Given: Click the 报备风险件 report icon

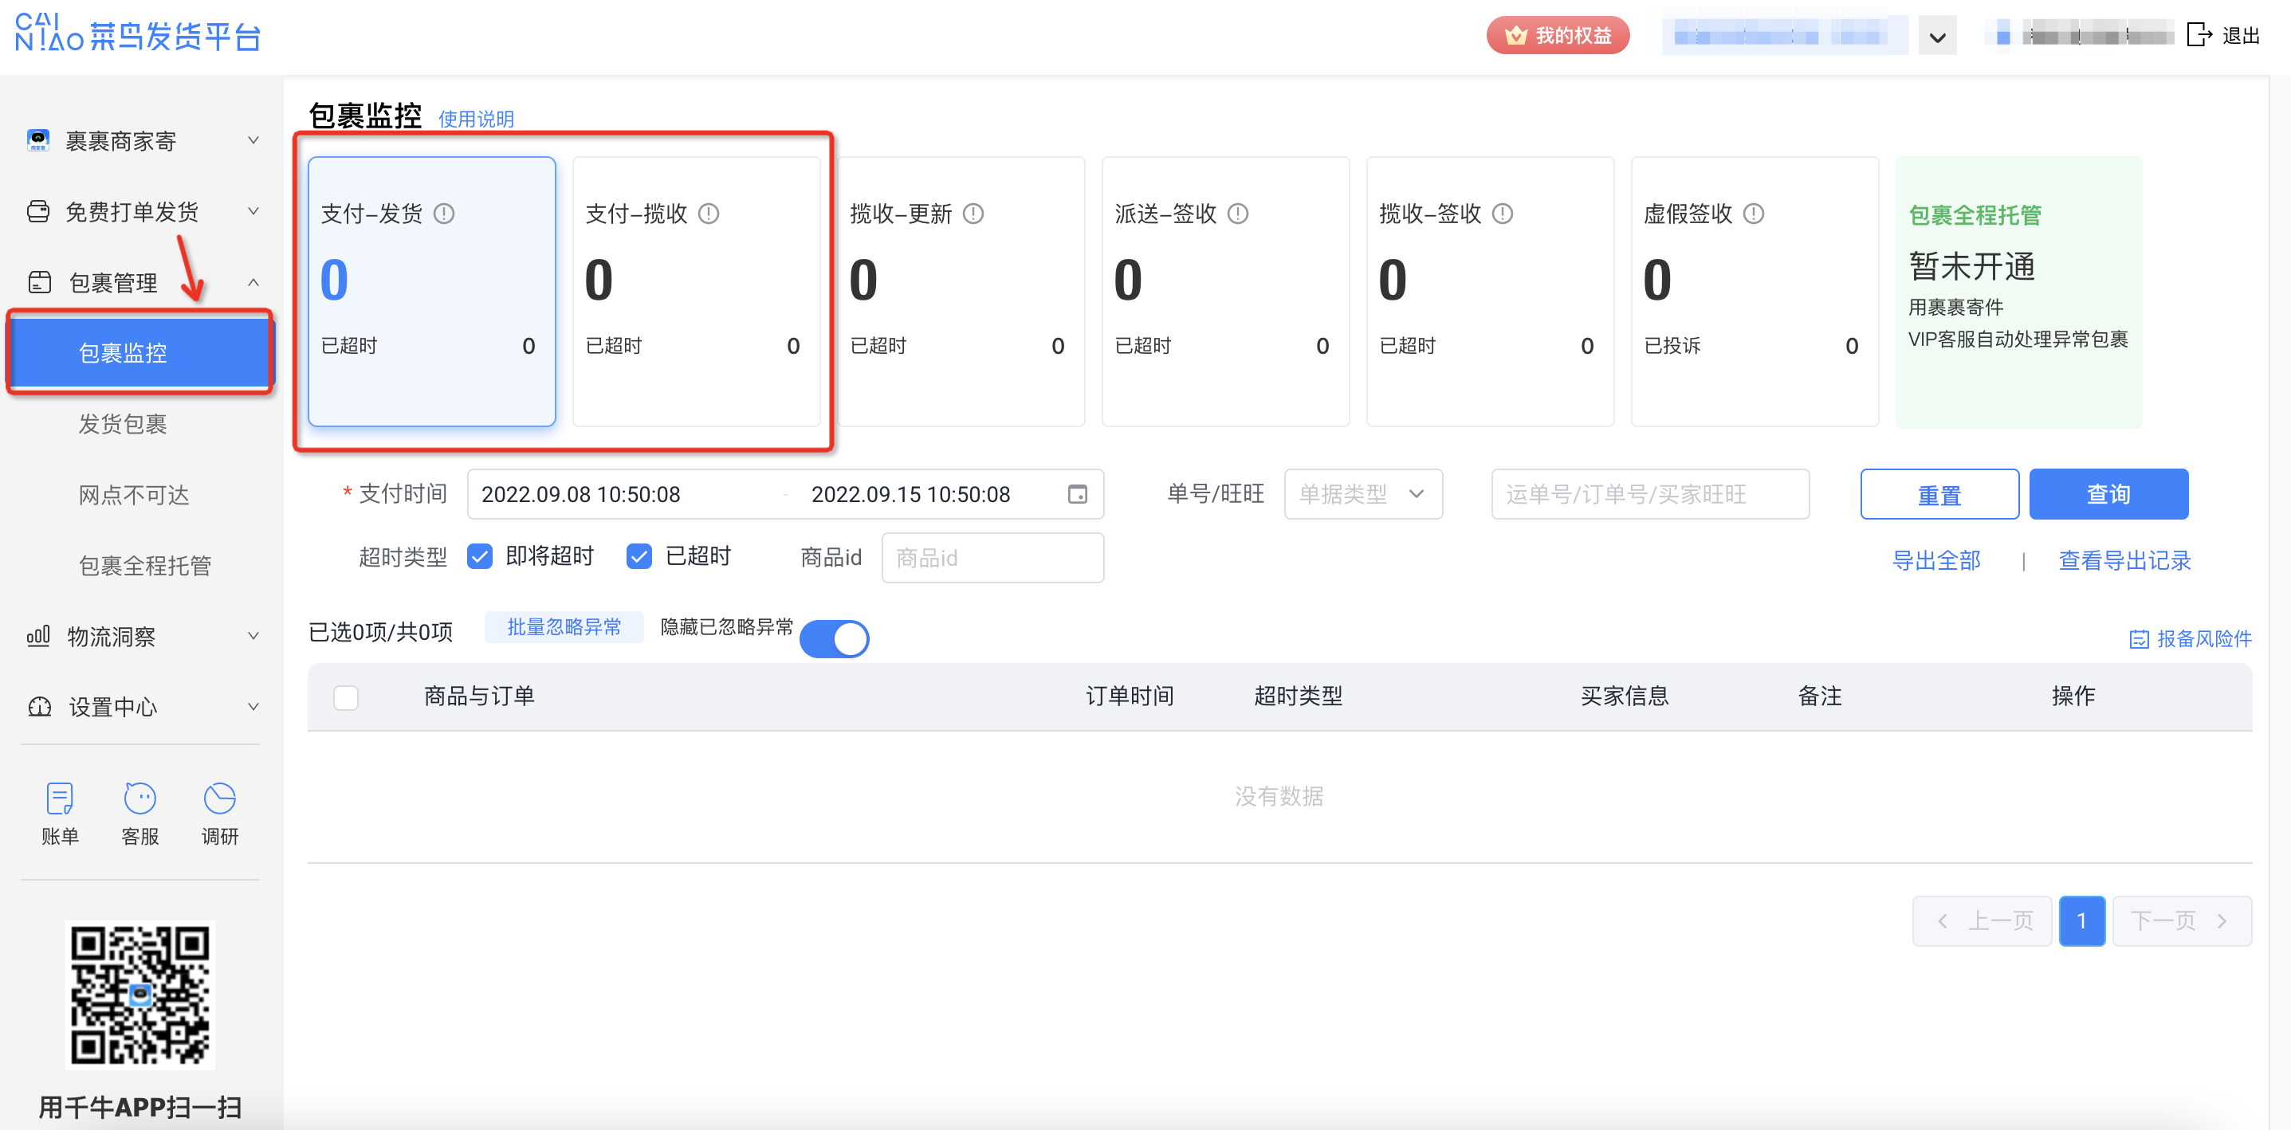Looking at the screenshot, I should click(2139, 639).
